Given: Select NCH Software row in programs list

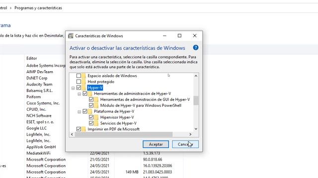Looking at the screenshot, I should tap(39, 116).
